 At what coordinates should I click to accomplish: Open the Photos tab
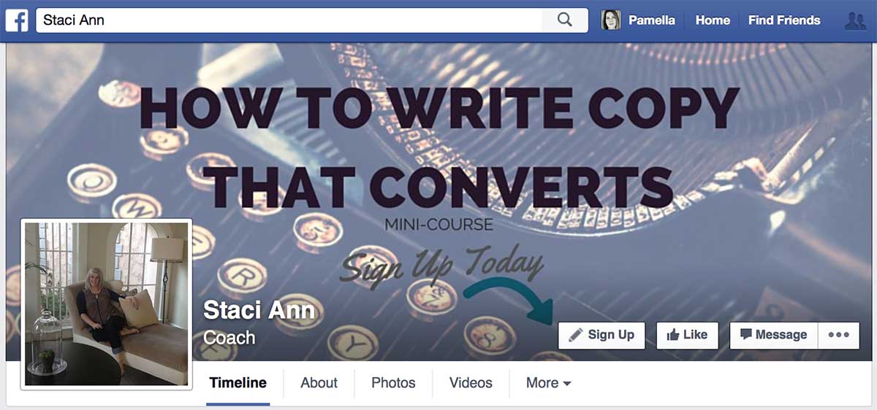tap(393, 383)
